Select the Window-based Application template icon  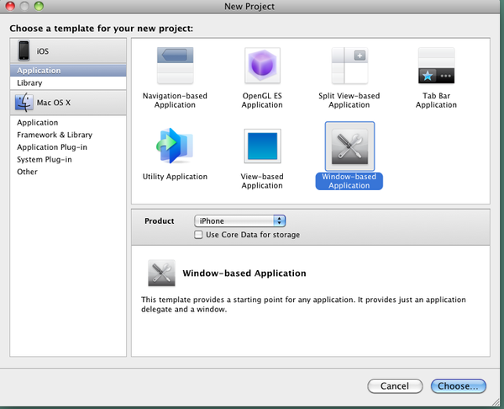coord(349,146)
